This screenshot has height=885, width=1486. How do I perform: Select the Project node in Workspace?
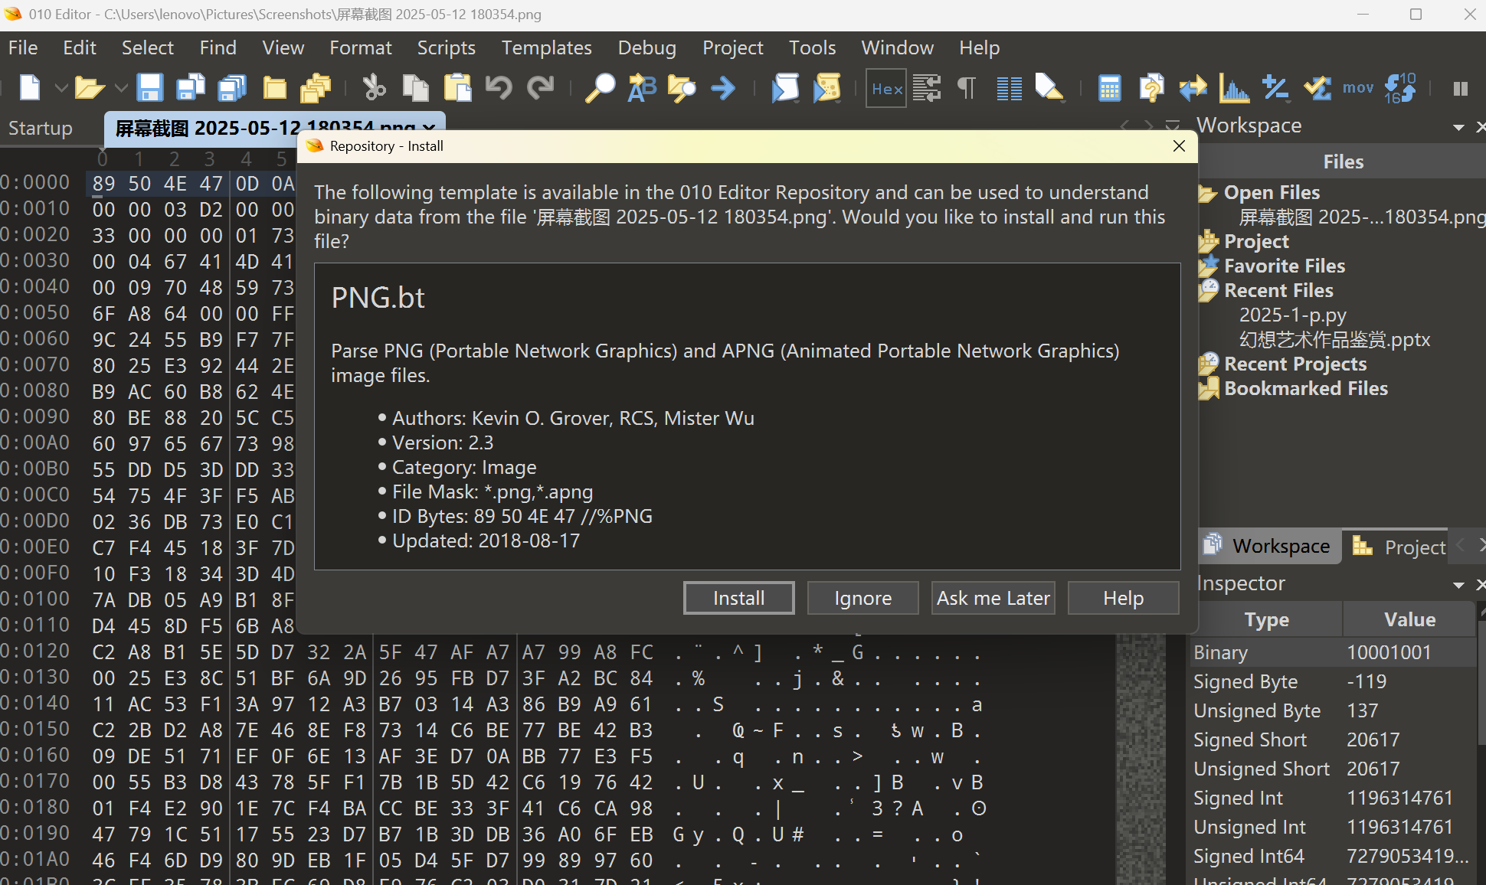tap(1256, 241)
